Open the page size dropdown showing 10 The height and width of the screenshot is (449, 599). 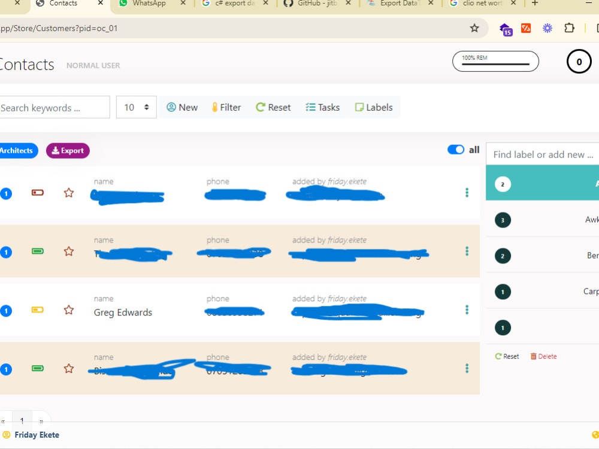pyautogui.click(x=137, y=107)
